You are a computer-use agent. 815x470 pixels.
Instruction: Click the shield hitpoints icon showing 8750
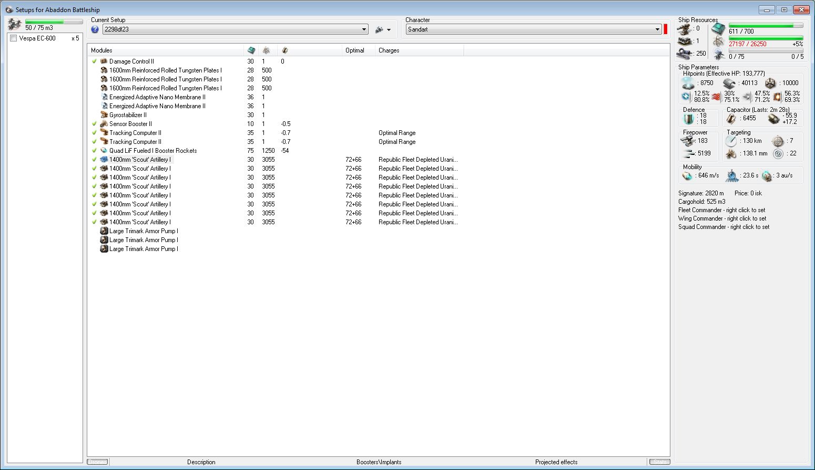(x=688, y=83)
